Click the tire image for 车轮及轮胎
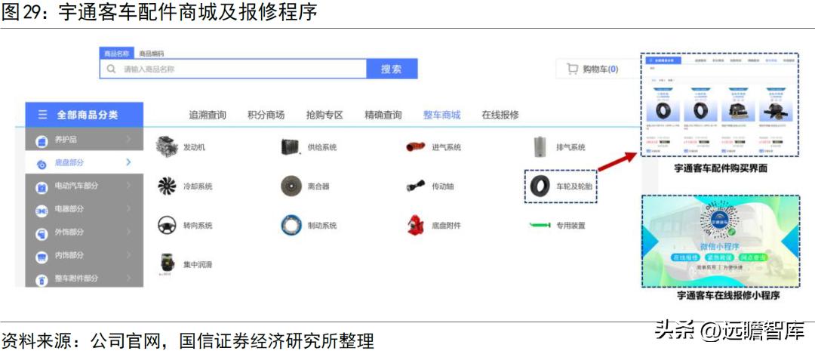This screenshot has height=351, width=815. pos(540,186)
